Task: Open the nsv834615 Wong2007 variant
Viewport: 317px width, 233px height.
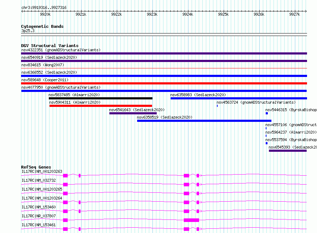Action: pos(43,65)
